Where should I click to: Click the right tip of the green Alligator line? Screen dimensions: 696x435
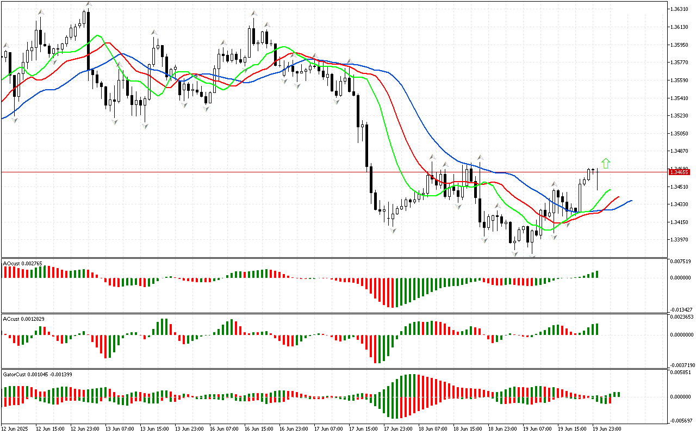tap(610, 190)
